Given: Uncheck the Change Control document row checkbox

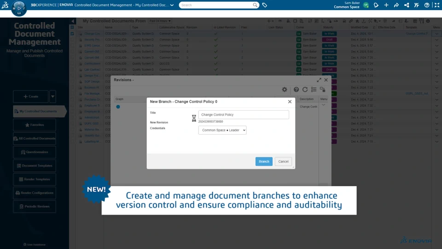Looking at the screenshot, I should (x=72, y=34).
